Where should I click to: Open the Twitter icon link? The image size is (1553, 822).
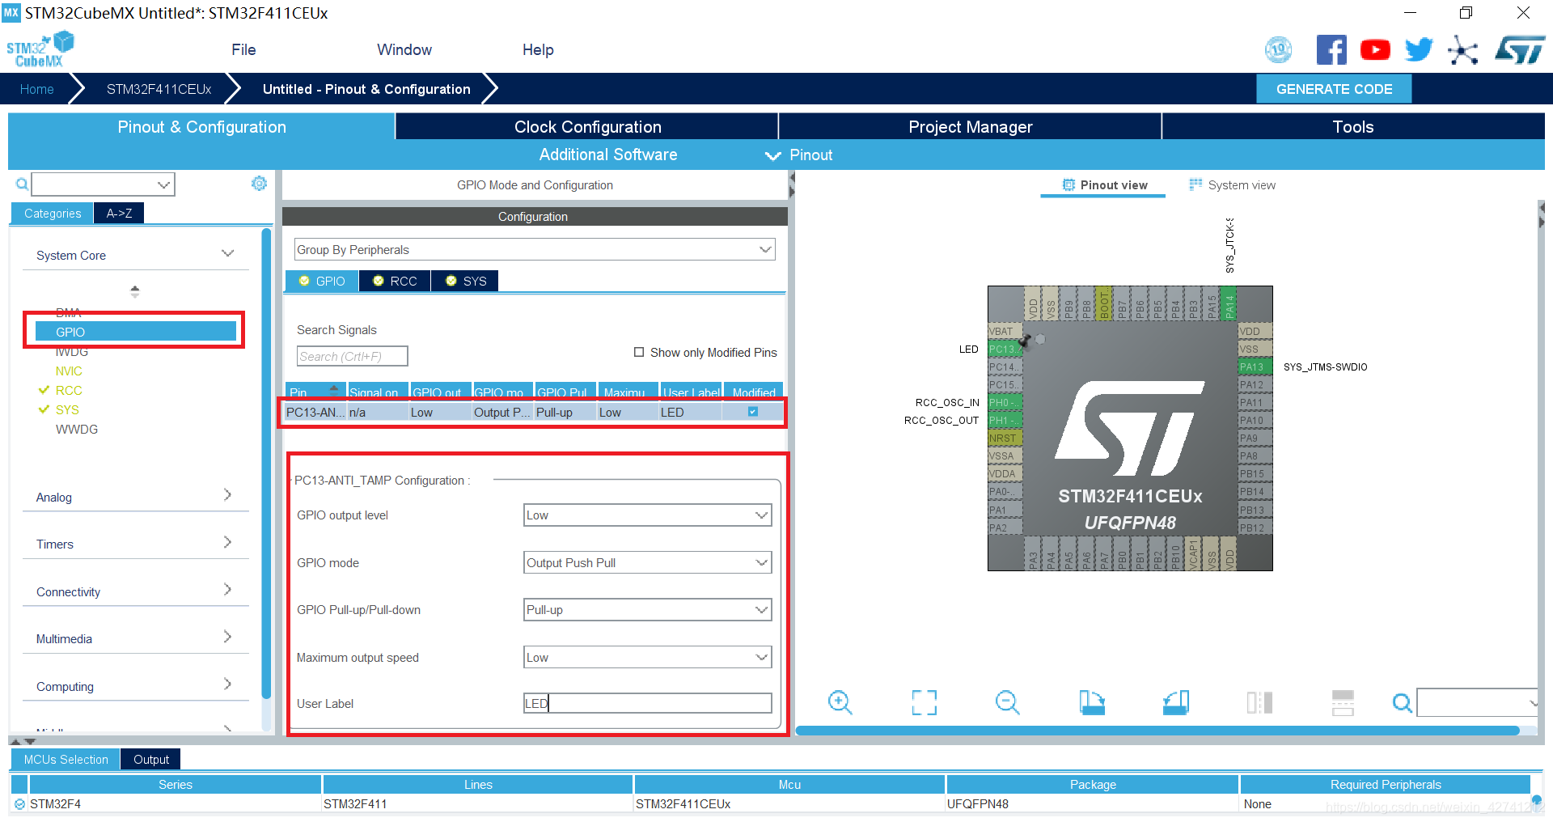1419,50
